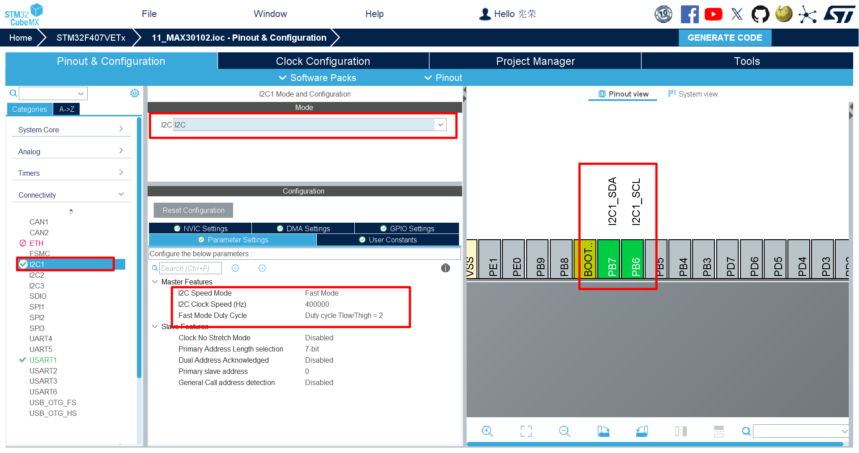Viewport: 859px width, 453px height.
Task: Expand the Analog category
Action: (x=71, y=151)
